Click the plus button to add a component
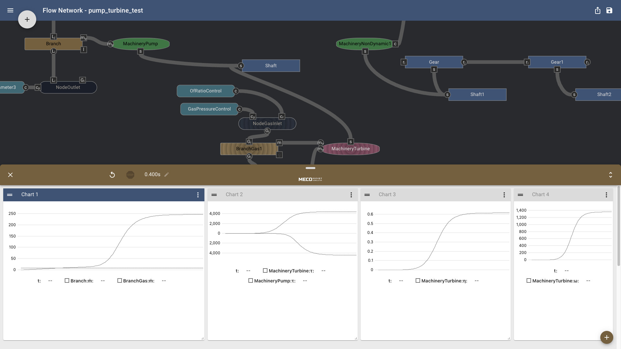Image resolution: width=621 pixels, height=349 pixels. 27,19
